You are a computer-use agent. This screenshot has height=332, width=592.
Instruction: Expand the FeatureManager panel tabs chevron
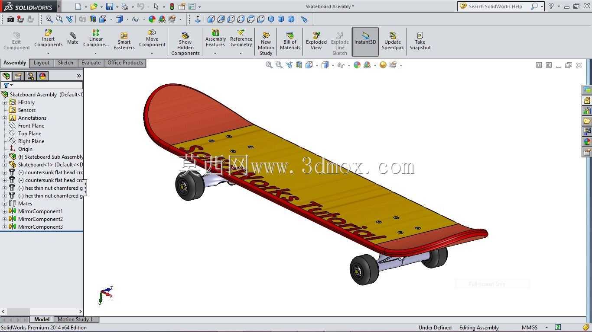pyautogui.click(x=79, y=76)
